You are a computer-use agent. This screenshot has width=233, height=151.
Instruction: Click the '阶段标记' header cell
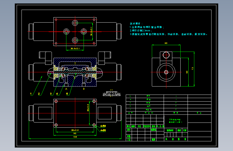[x=170, y=130]
